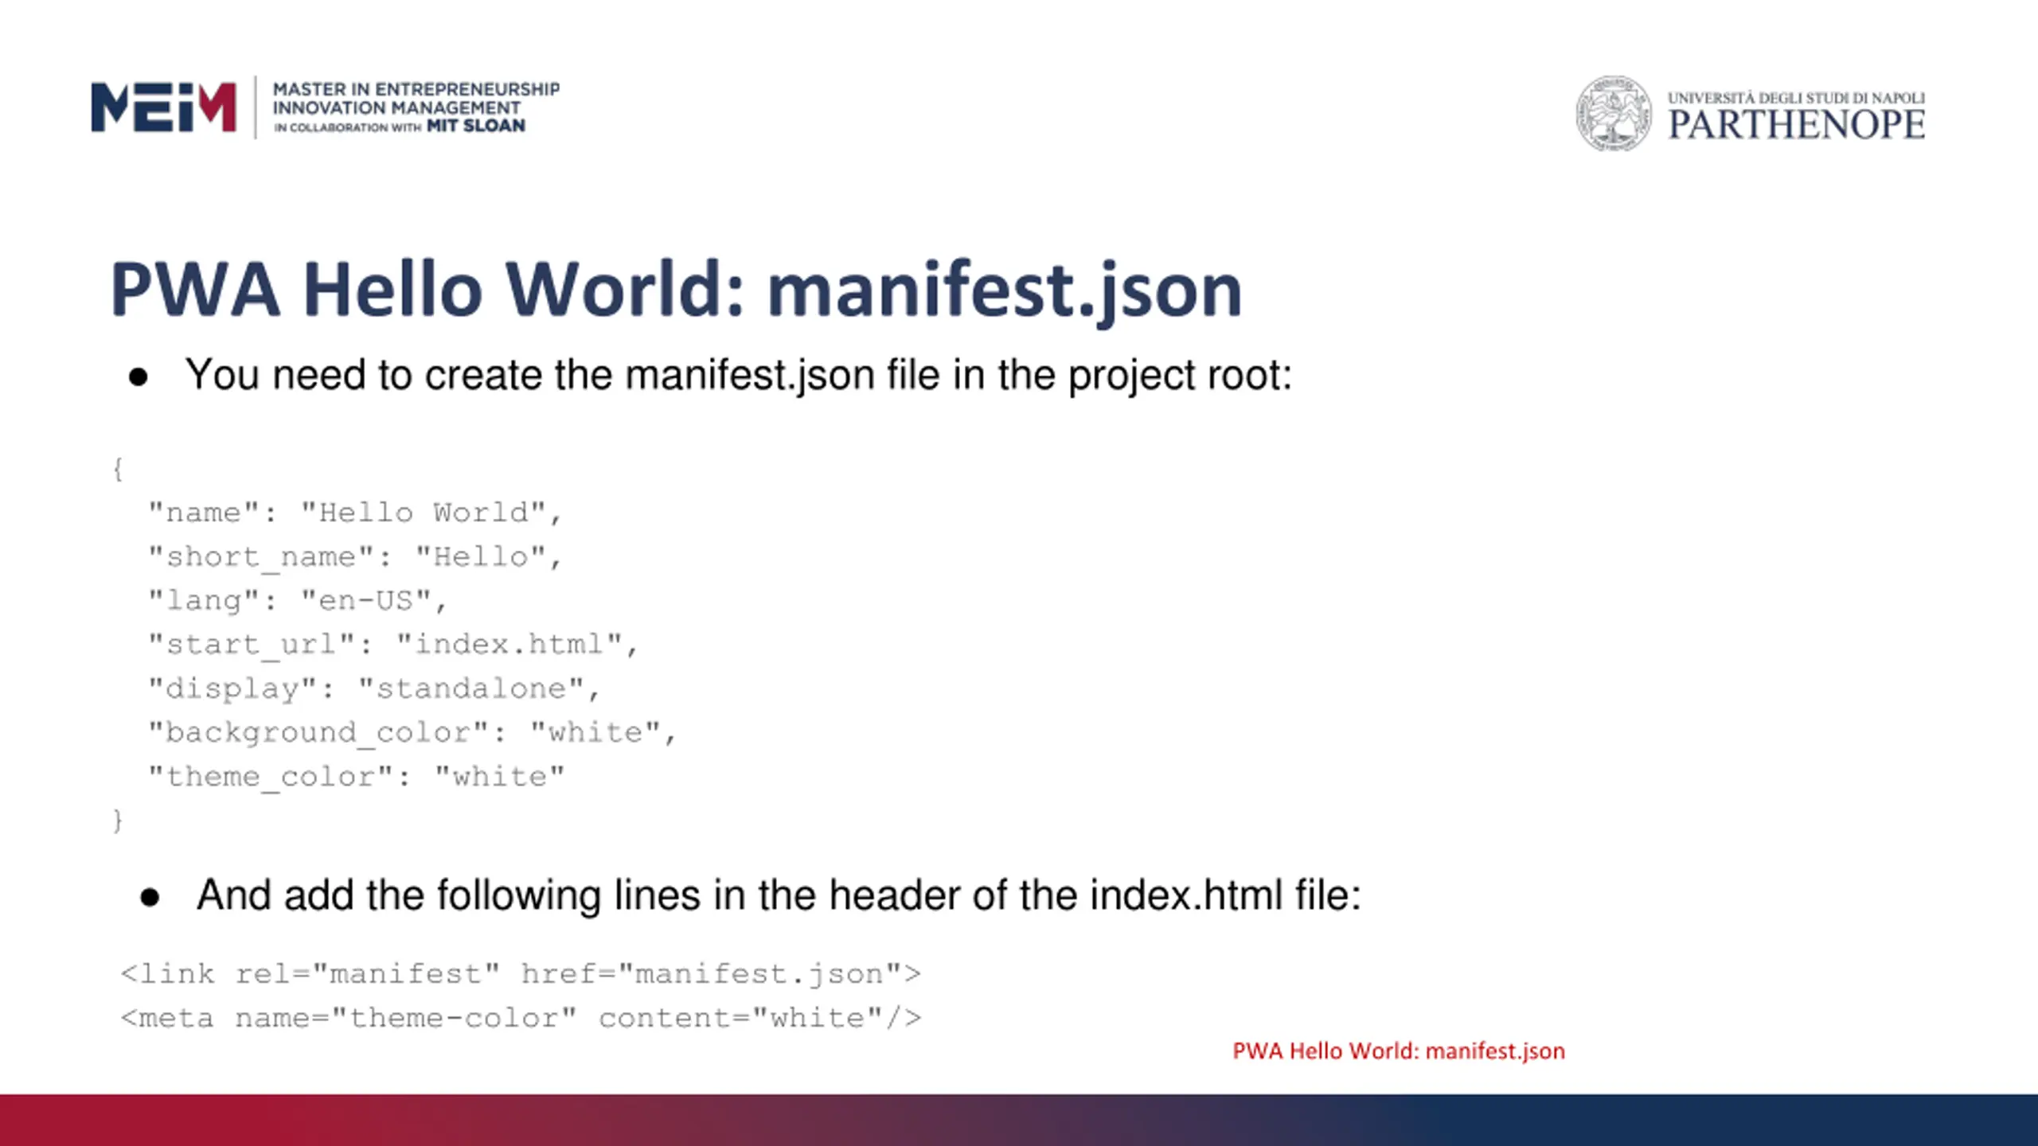
Task: Click 'IN COLLABORATION WITH MIT SLOAN' line
Action: [x=399, y=127]
